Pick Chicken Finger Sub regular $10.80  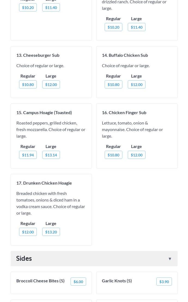point(113,155)
